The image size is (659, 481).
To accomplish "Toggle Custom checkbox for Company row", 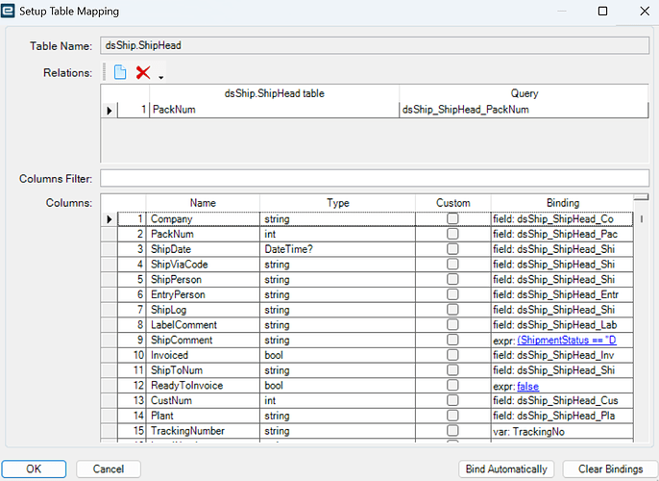I will pos(452,218).
